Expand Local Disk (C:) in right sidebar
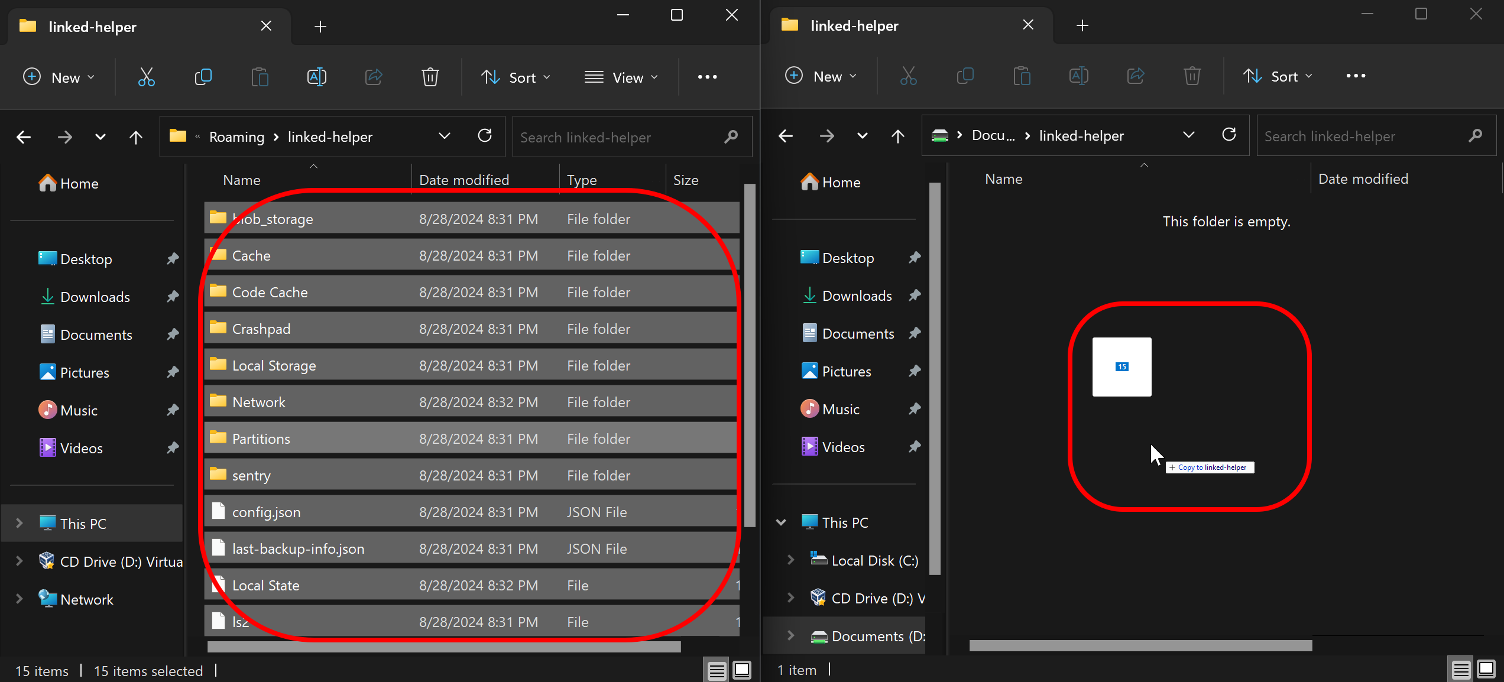Image resolution: width=1504 pixels, height=682 pixels. pos(790,560)
